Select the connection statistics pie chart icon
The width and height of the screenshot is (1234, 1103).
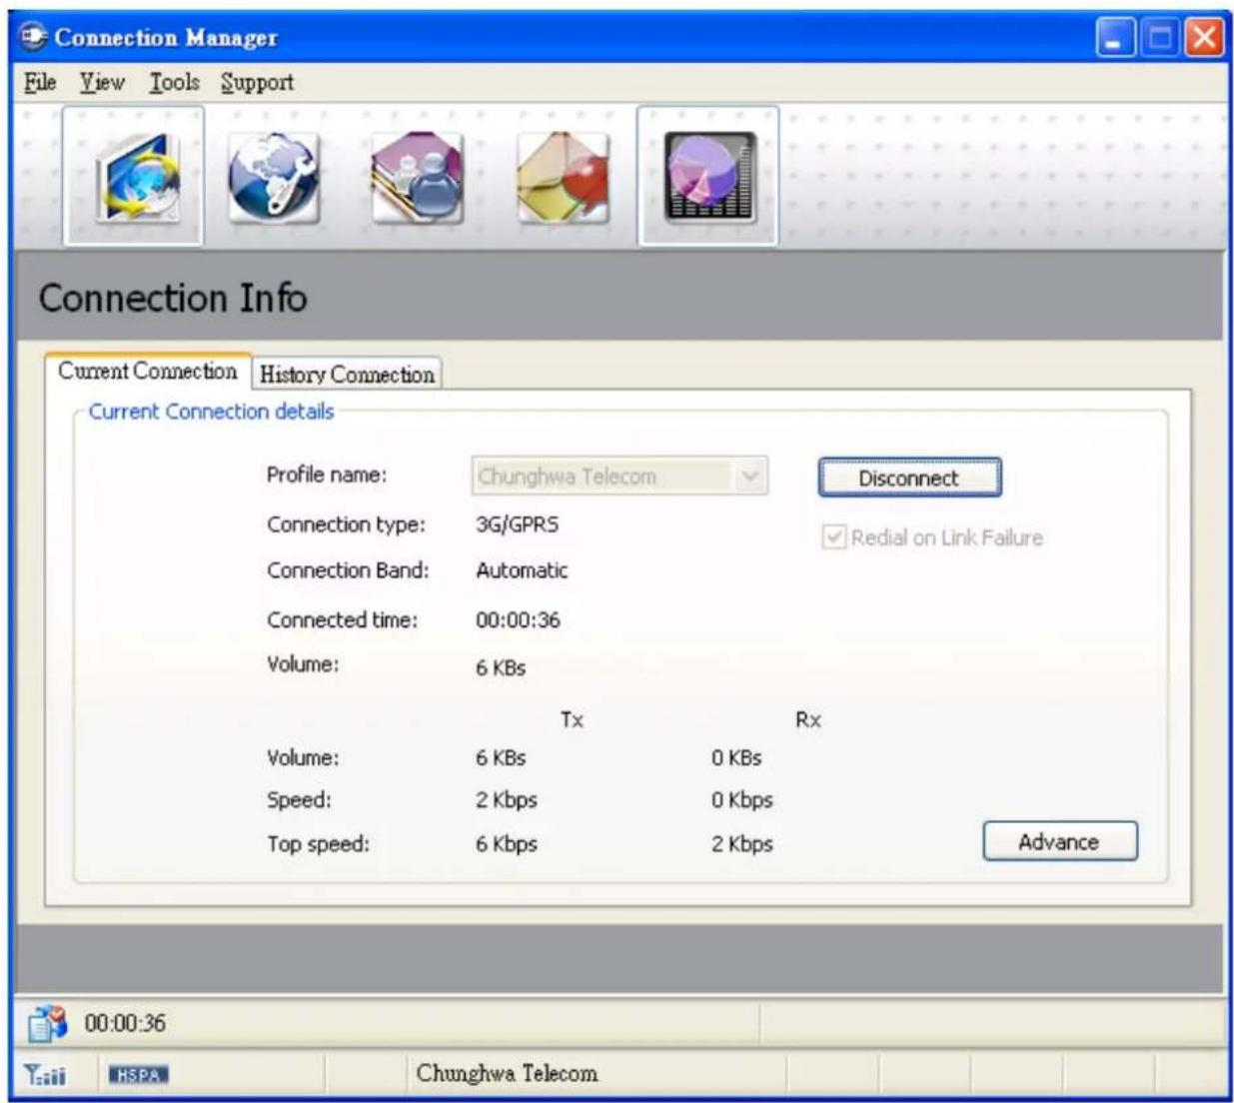coord(707,176)
